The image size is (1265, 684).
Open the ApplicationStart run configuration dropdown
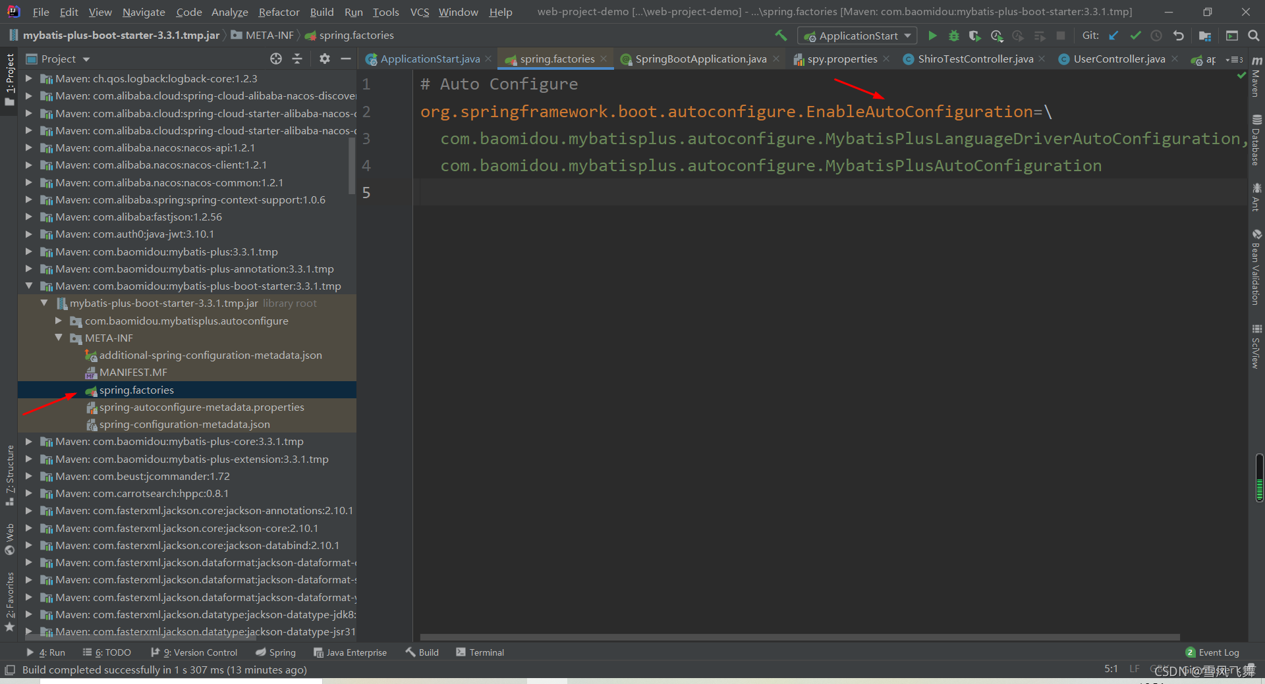(857, 36)
